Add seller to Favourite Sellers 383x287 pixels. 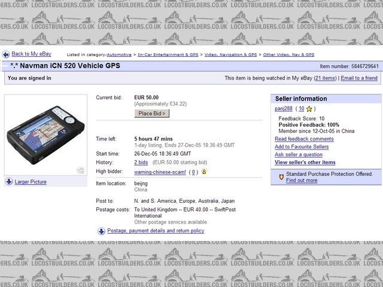[x=302, y=146]
